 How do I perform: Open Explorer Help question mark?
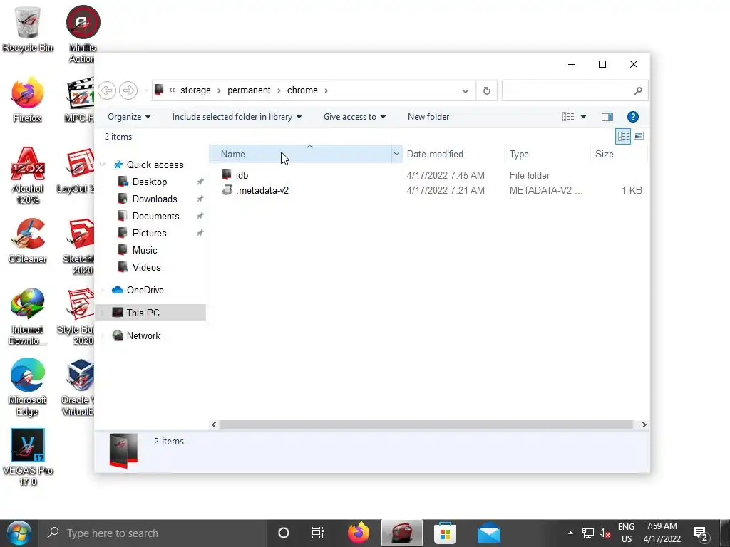(633, 117)
